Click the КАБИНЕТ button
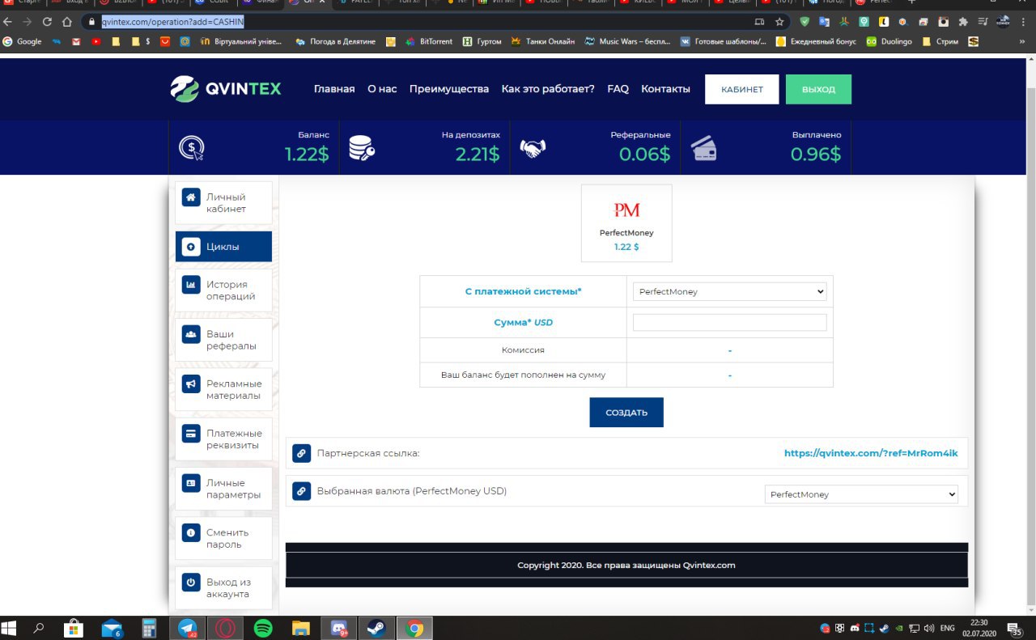 [742, 90]
